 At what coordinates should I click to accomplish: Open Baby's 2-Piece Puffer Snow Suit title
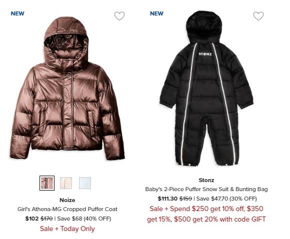[x=206, y=189]
